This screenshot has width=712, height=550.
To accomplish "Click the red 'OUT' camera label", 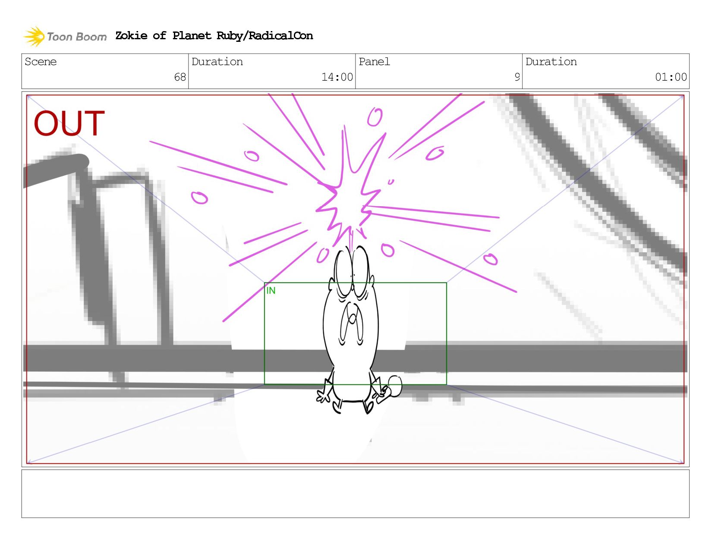I will coord(69,123).
